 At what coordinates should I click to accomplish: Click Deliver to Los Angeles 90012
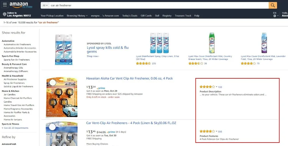[17, 14]
